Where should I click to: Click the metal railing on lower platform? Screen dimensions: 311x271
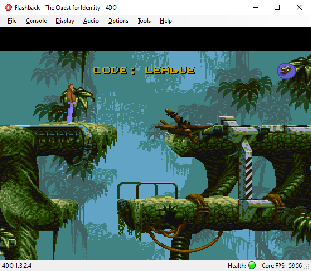(147, 190)
